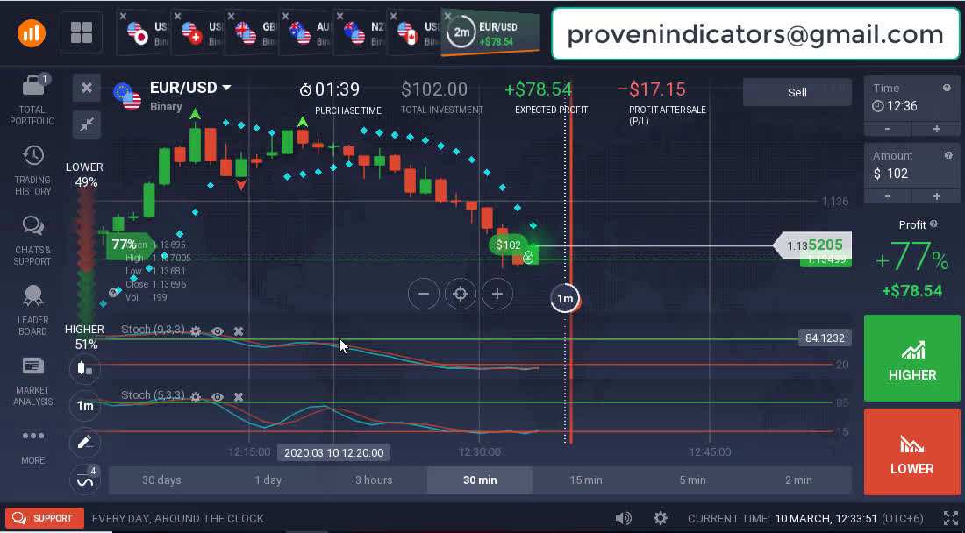
Task: Select the 15 min timeframe tab
Action: pyautogui.click(x=586, y=480)
